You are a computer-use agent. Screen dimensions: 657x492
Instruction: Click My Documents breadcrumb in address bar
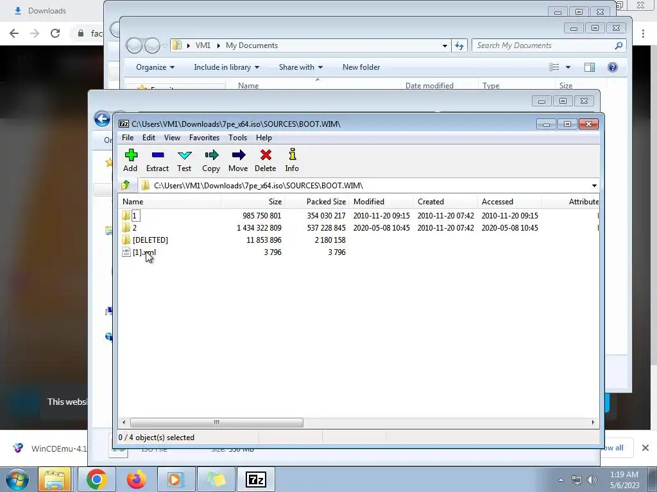tap(252, 45)
